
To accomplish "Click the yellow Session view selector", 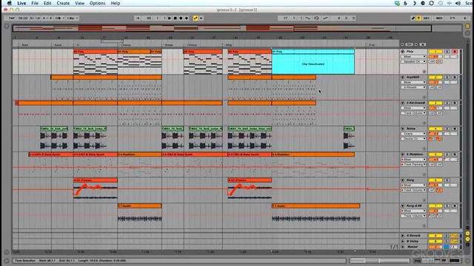I will tap(467, 27).
